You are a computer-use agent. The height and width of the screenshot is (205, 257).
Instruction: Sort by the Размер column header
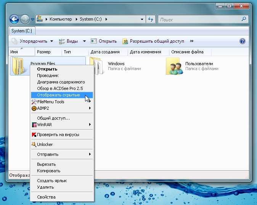coord(48,52)
